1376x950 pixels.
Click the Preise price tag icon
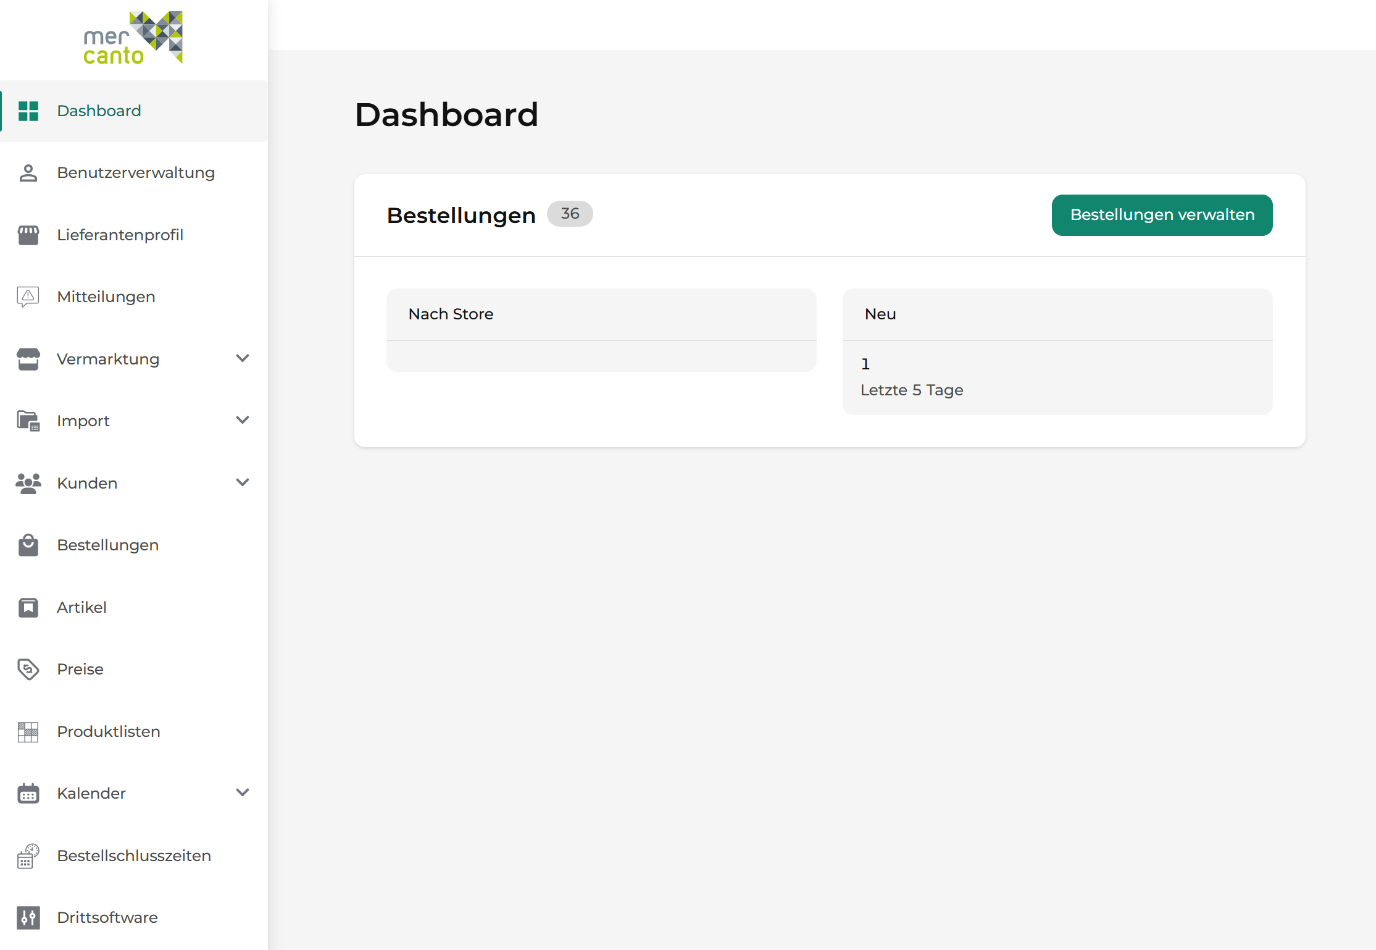click(28, 670)
